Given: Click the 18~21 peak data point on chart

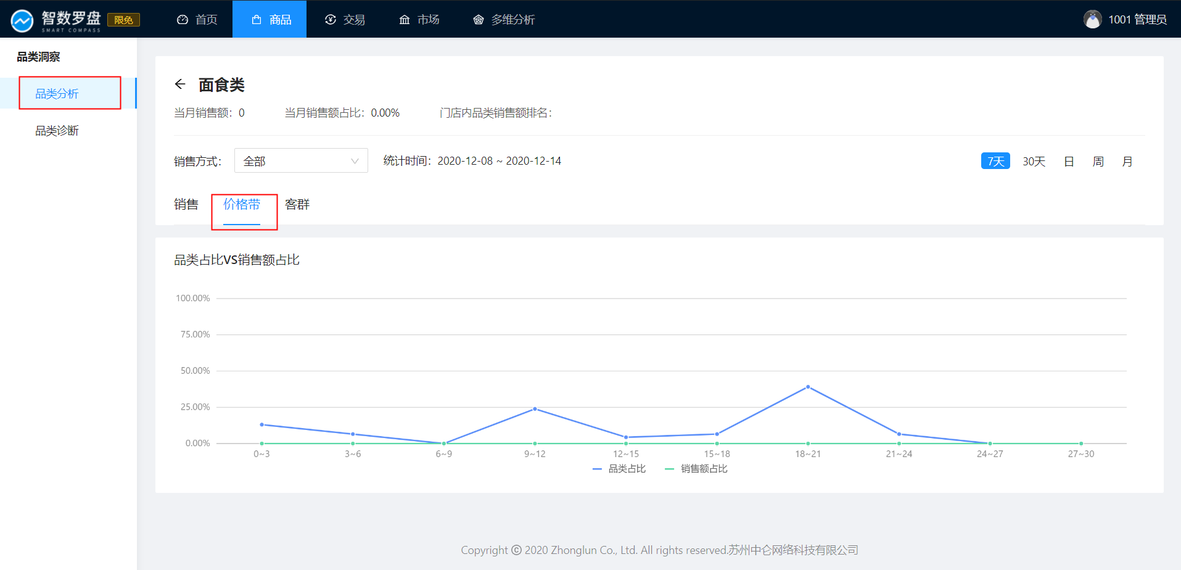Looking at the screenshot, I should [808, 387].
